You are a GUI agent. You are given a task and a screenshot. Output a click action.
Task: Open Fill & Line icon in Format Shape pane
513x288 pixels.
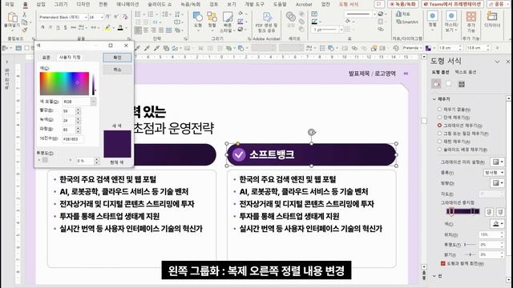436,84
